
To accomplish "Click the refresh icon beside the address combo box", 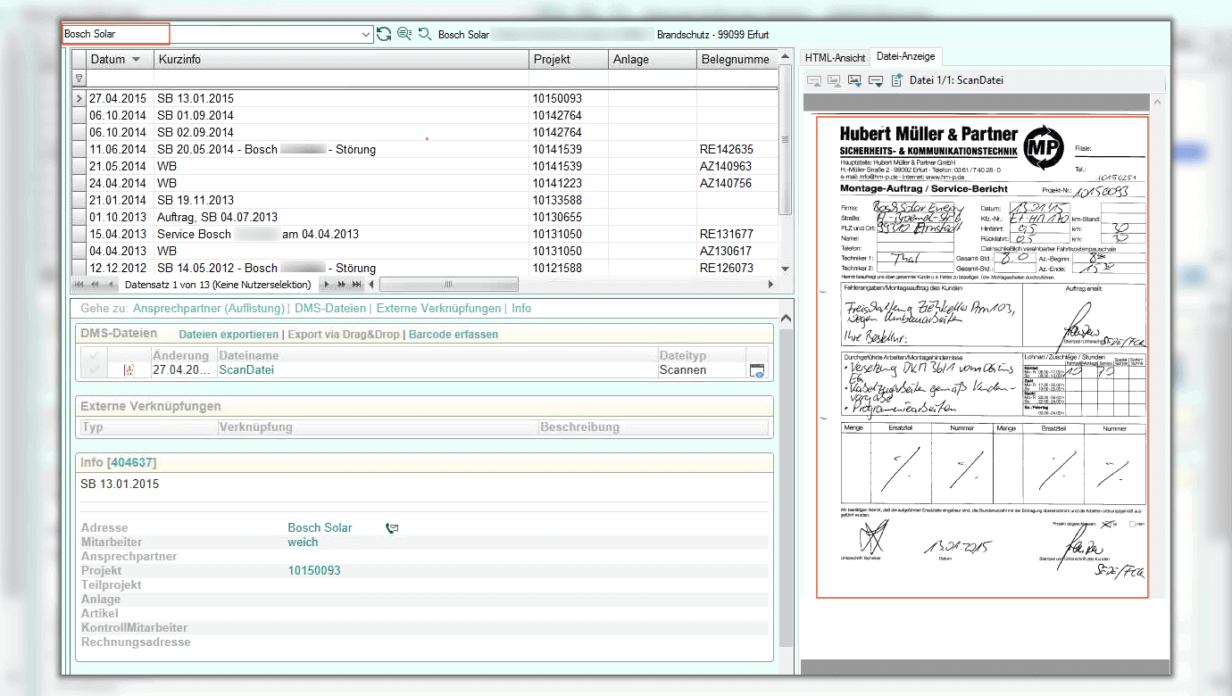I will (x=384, y=34).
